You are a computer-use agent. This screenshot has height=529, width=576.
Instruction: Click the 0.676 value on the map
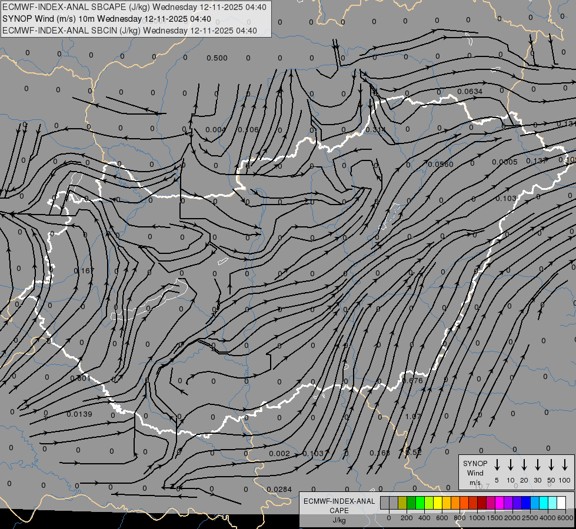coord(412,381)
